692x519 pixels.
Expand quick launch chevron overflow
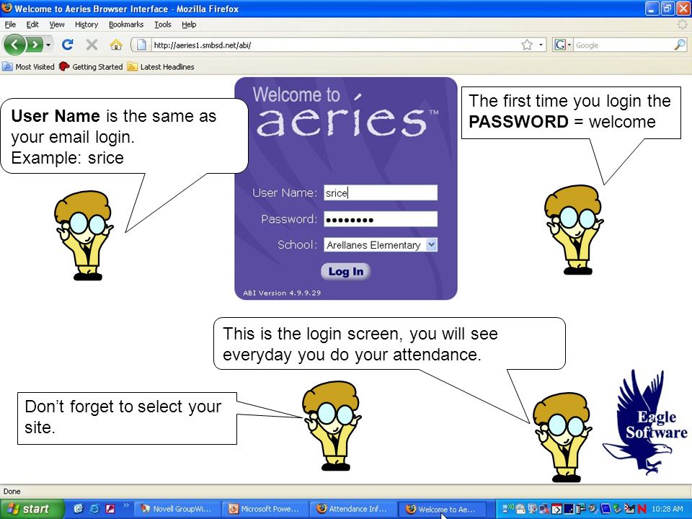coord(126,505)
